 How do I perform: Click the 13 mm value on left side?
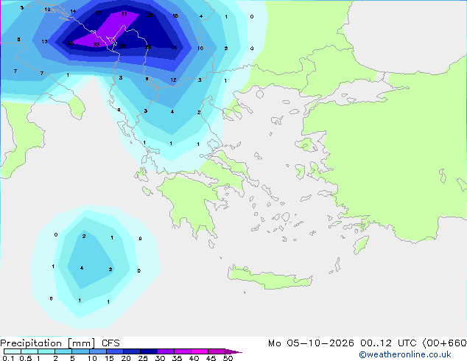(44, 41)
